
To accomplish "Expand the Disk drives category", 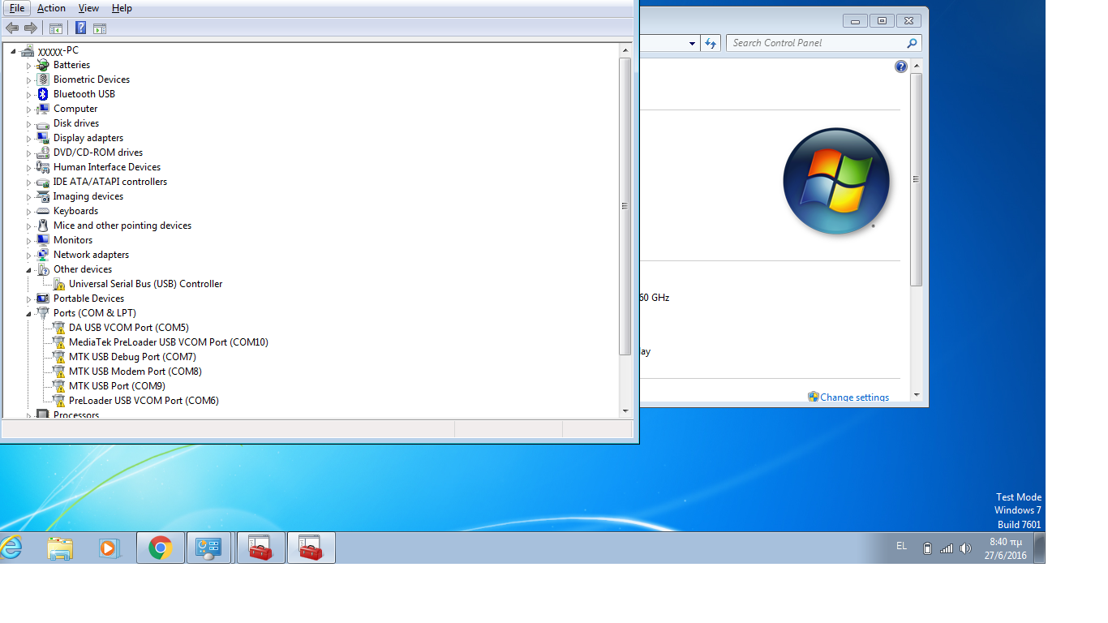I will [28, 124].
